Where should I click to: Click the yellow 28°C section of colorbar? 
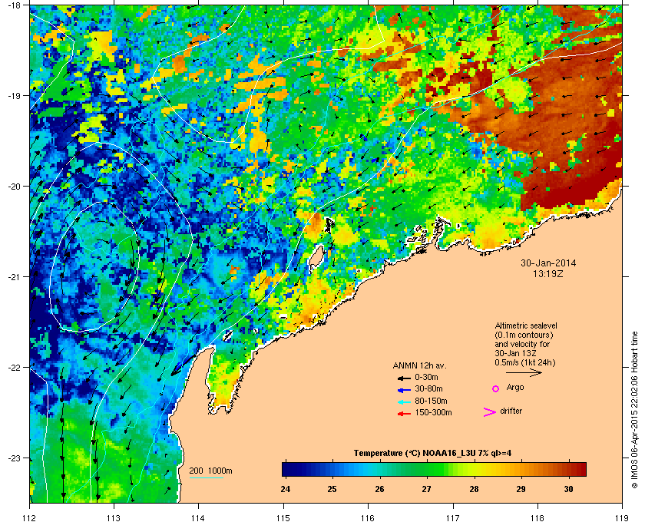pyautogui.click(x=474, y=469)
